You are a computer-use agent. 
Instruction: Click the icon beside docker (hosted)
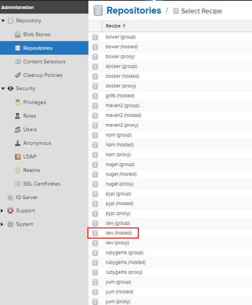click(x=95, y=76)
